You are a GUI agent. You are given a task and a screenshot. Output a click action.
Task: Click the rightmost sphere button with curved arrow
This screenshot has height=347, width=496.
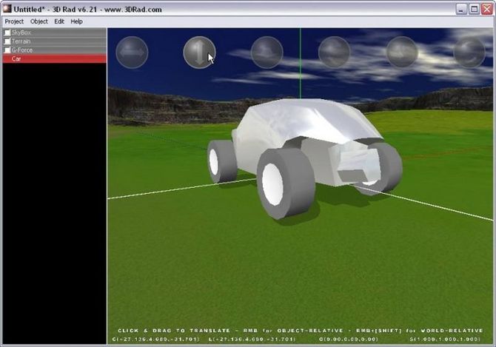[x=469, y=53]
